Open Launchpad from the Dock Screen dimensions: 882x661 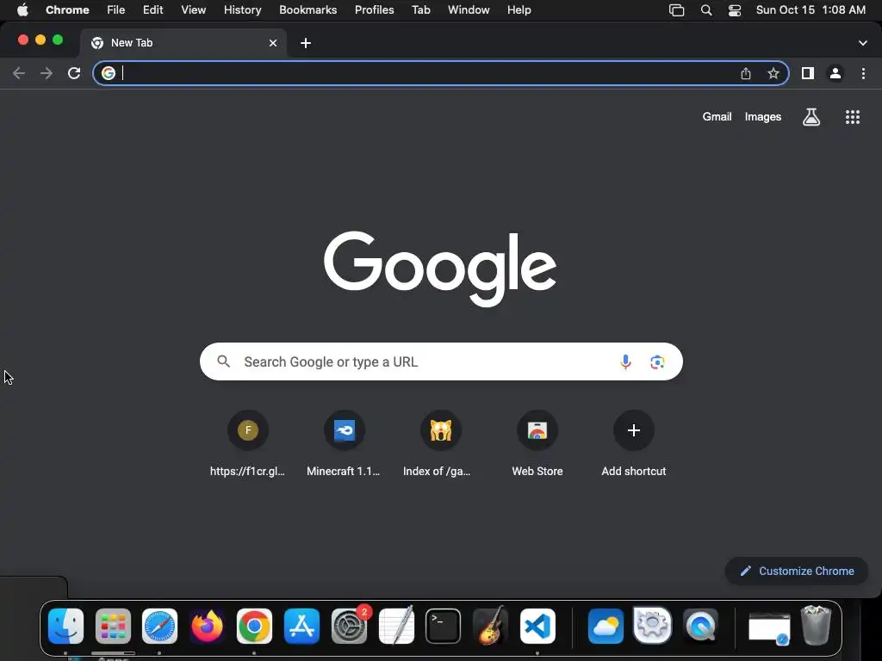113,626
